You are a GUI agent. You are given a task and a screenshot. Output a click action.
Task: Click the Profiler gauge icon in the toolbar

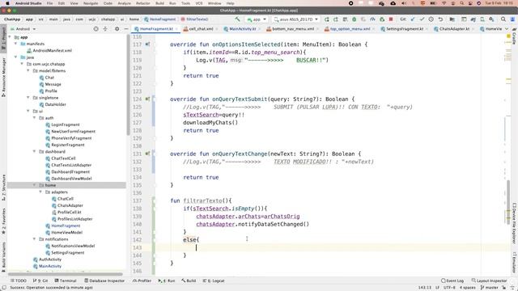point(372,19)
